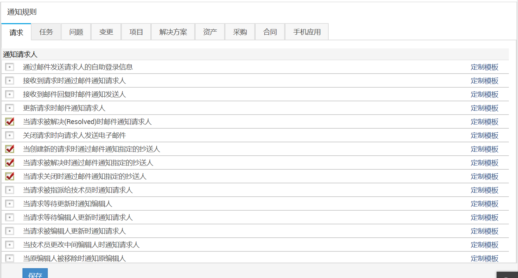Viewport: 518px width, 278px height.
Task: Click 定制模板 link for 当请求被解决时通过邮件通知指定的抄送人
Action: pyautogui.click(x=484, y=163)
